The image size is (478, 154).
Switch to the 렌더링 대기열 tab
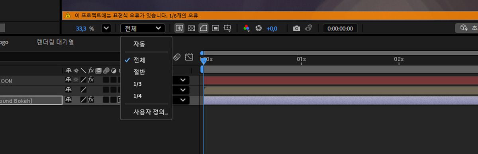click(55, 42)
